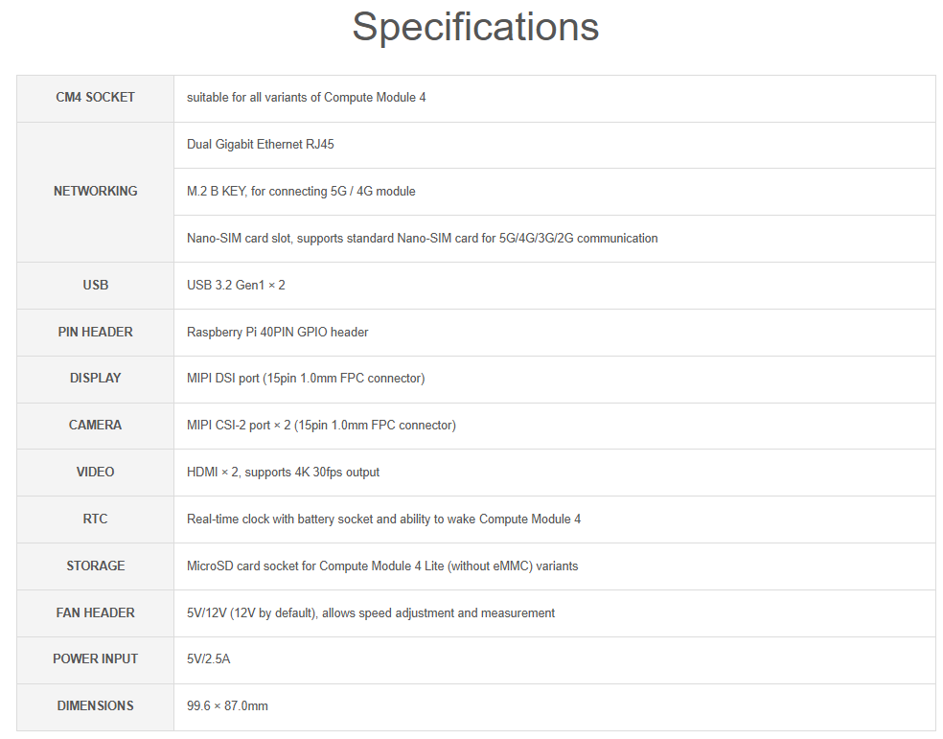Screen dimensions: 943x739
Task: Click the RTC row label
Action: click(x=95, y=519)
